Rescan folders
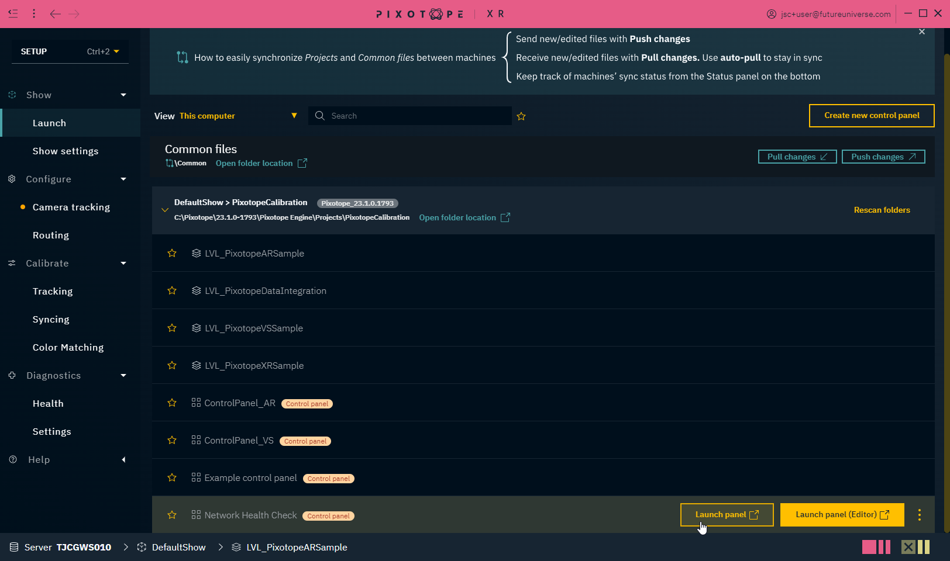Viewport: 950px width, 561px height. click(882, 210)
